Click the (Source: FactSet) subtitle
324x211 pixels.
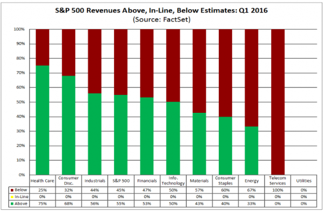pyautogui.click(x=161, y=19)
